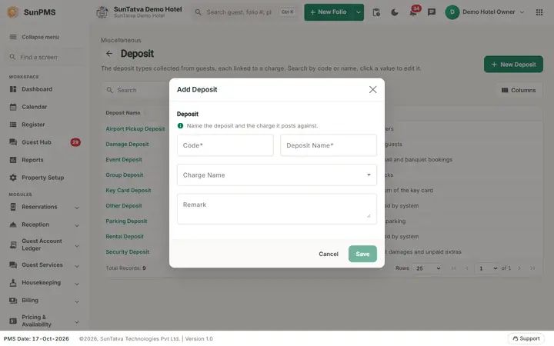This screenshot has height=346, width=554.
Task: Open the chat messages icon
Action: pos(432,12)
